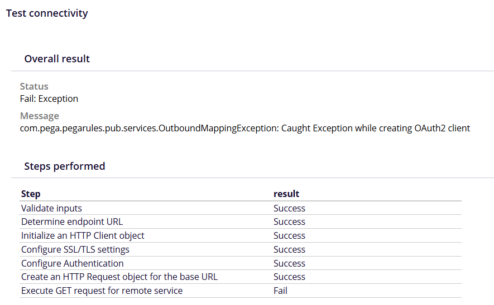The height and width of the screenshot is (305, 494).
Task: Click the Message field label
Action: pos(39,116)
